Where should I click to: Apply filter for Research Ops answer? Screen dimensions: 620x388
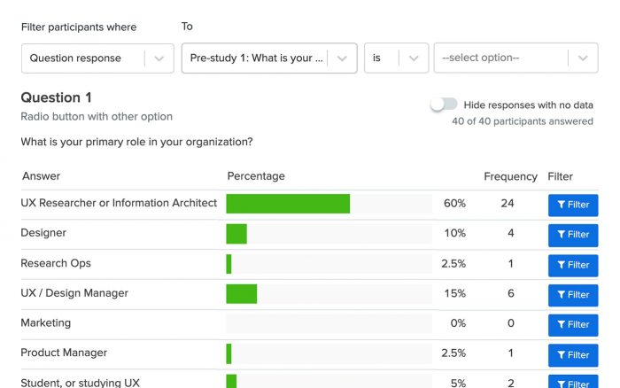[572, 265]
